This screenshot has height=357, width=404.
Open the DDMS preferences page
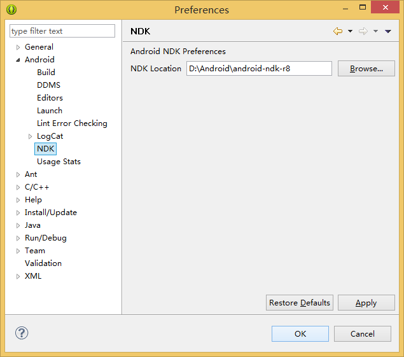[48, 85]
